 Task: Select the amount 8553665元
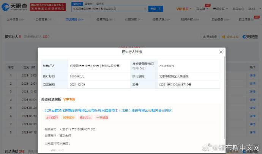pyautogui.click(x=77, y=76)
